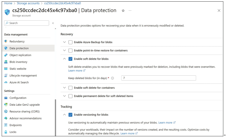This screenshot has height=138, width=226.
Task: Click the Object replication icon
Action: tap(6, 55)
